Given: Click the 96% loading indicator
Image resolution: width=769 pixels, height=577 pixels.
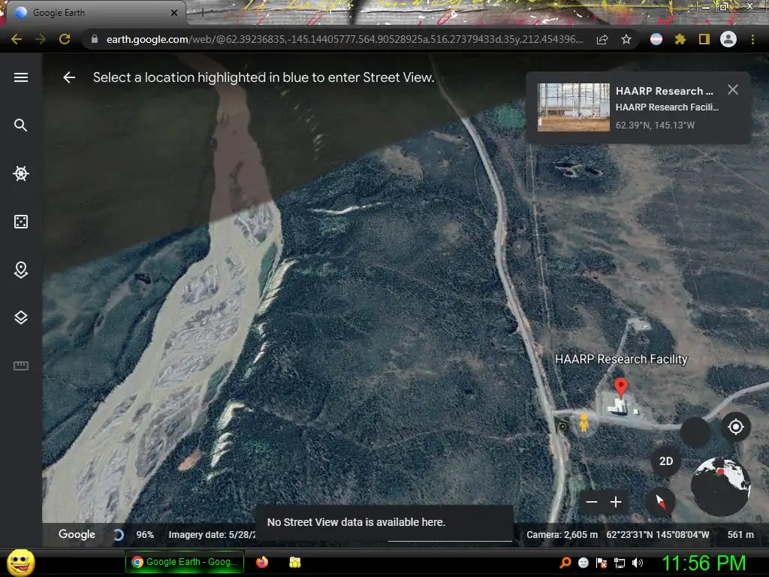Looking at the screenshot, I should (145, 535).
